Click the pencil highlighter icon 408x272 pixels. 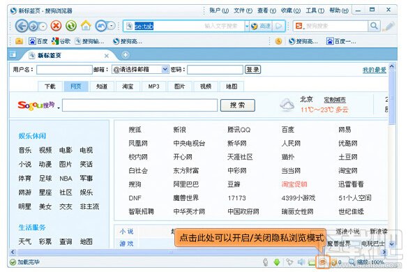click(x=388, y=26)
